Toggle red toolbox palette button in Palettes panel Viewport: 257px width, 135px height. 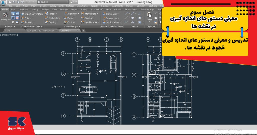17,18
